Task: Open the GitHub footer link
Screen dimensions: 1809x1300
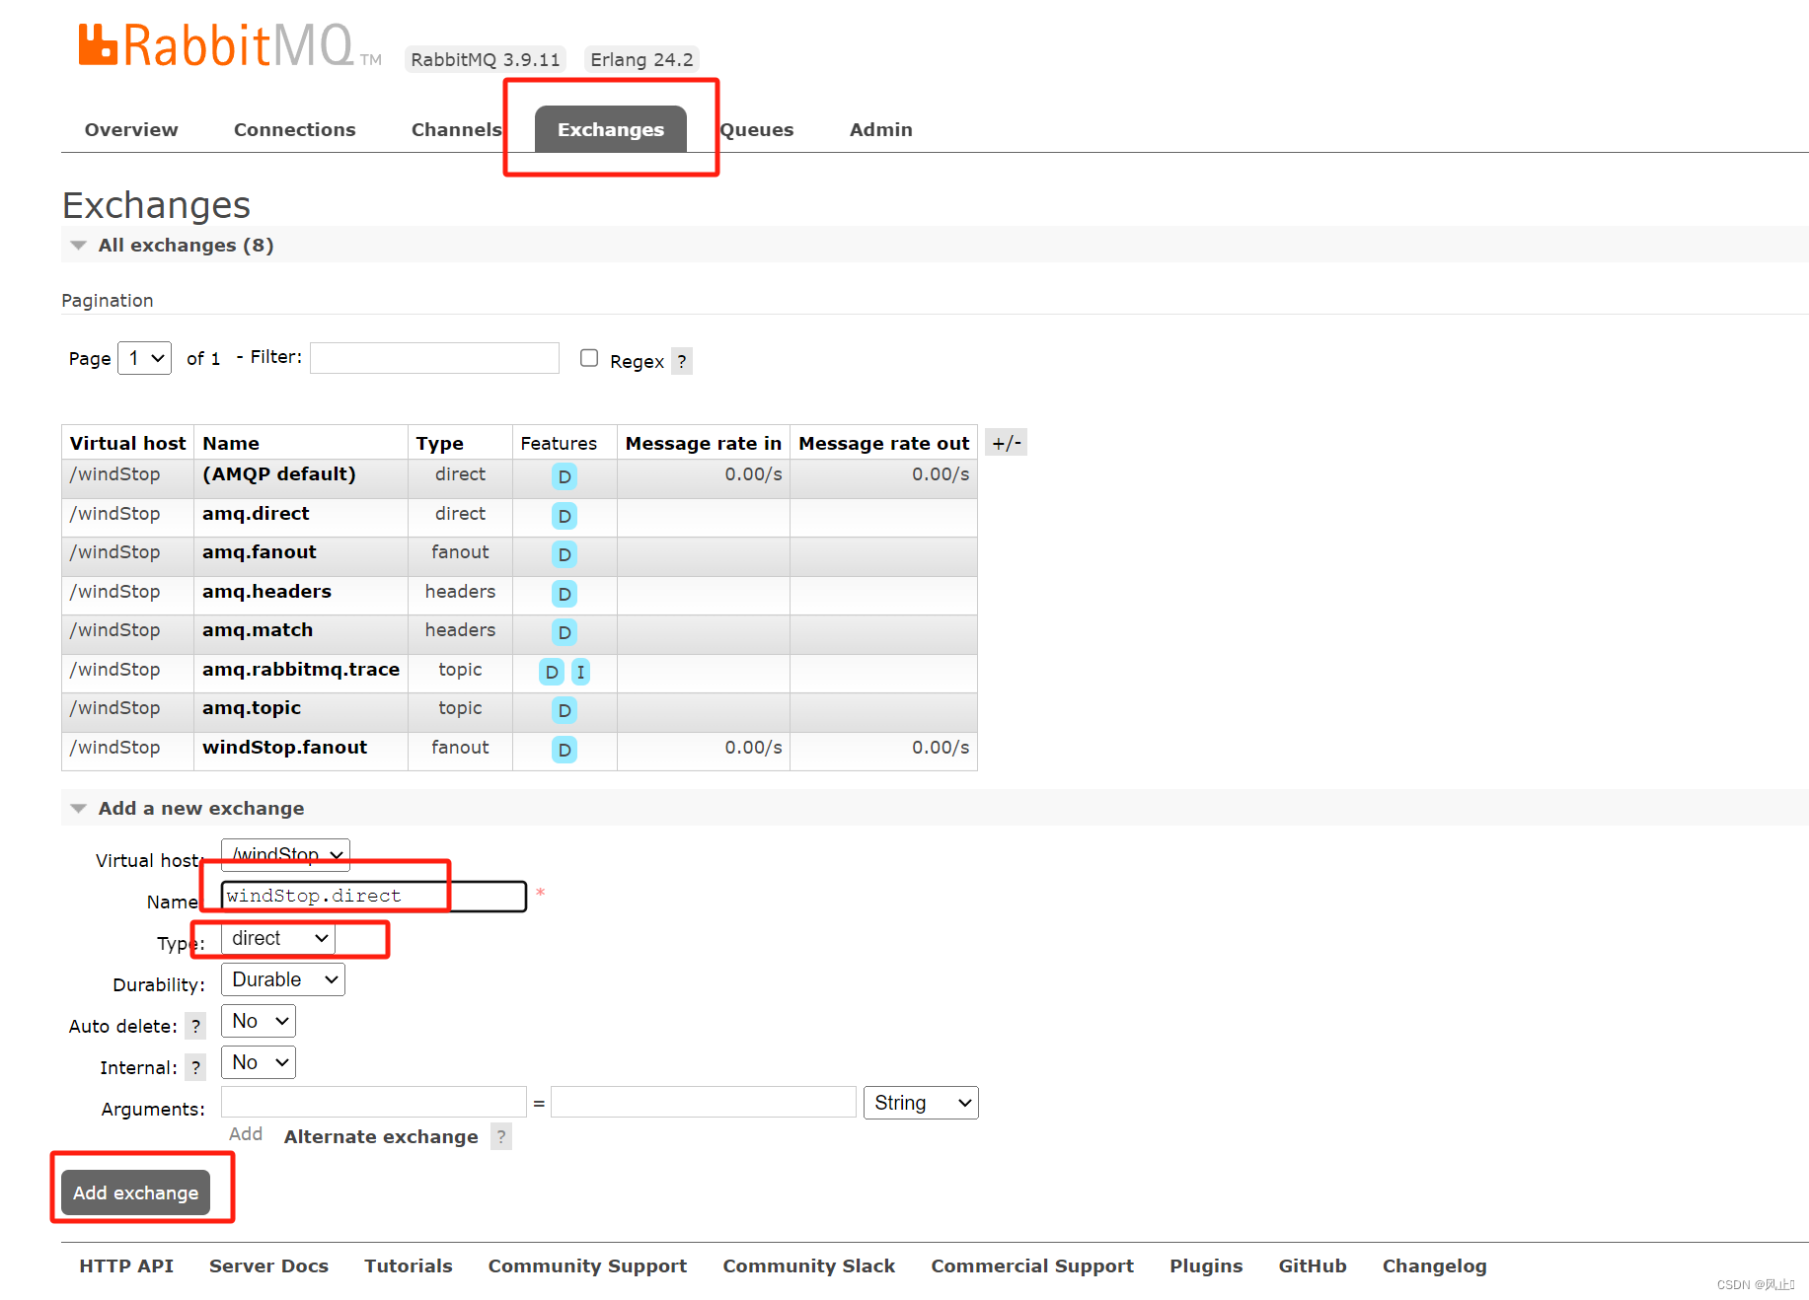Action: click(1313, 1265)
